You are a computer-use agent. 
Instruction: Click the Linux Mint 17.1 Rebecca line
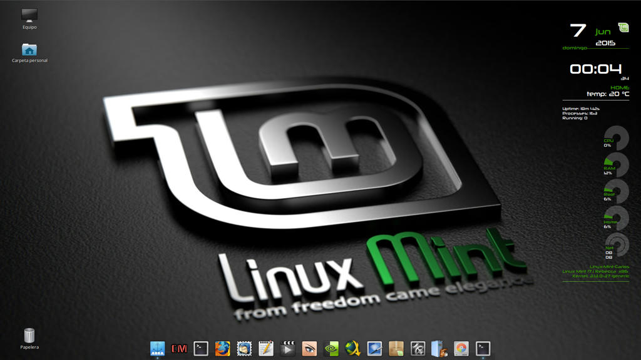point(595,271)
